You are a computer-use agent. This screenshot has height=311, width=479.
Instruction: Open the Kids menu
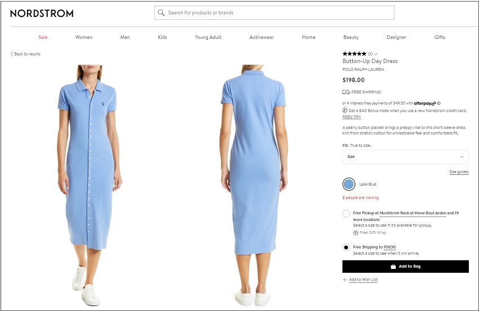tap(162, 37)
